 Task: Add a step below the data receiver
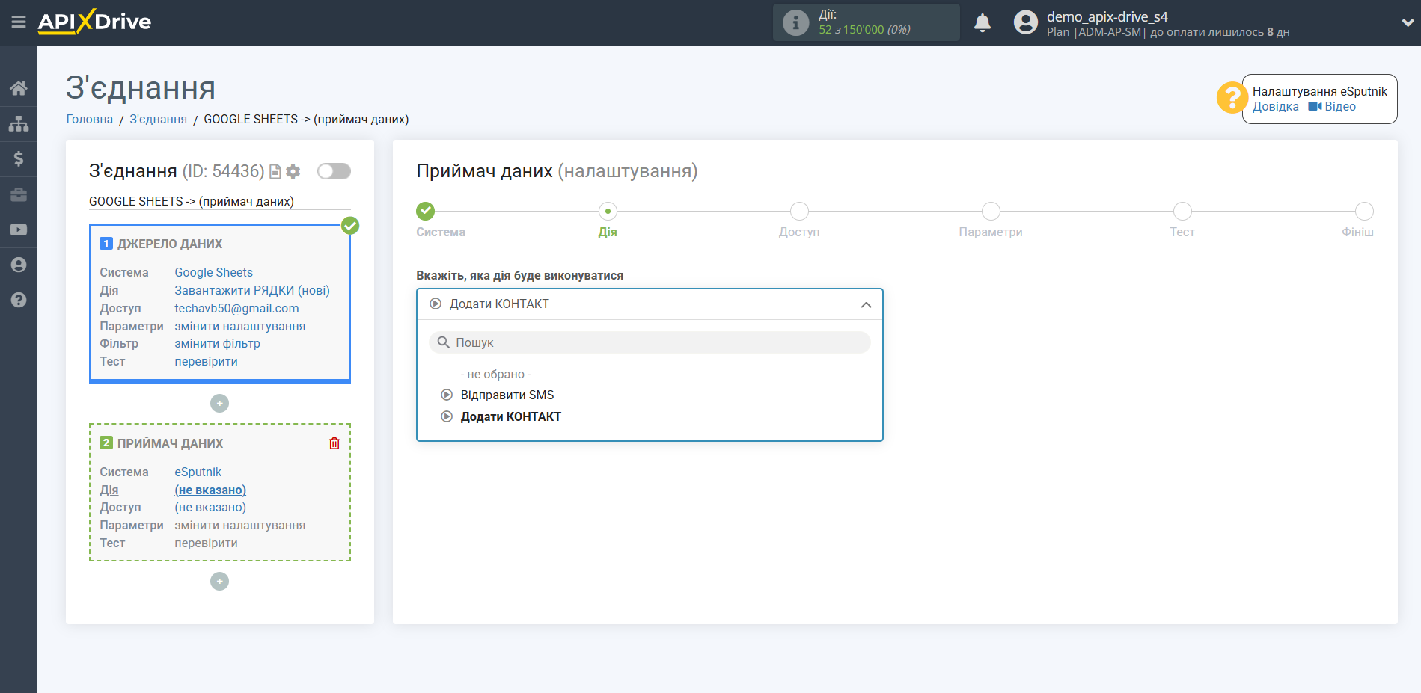coord(219,581)
